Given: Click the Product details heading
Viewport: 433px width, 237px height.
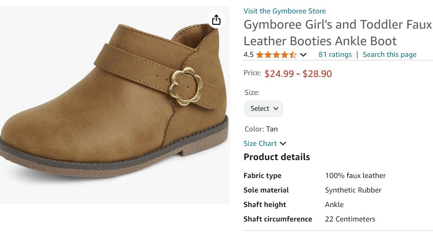Looking at the screenshot, I should [x=276, y=157].
